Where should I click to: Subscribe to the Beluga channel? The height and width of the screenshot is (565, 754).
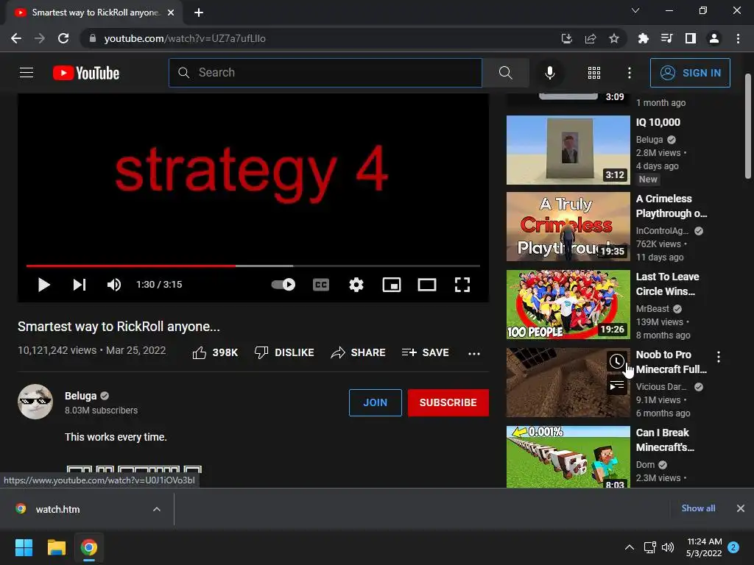(x=448, y=402)
